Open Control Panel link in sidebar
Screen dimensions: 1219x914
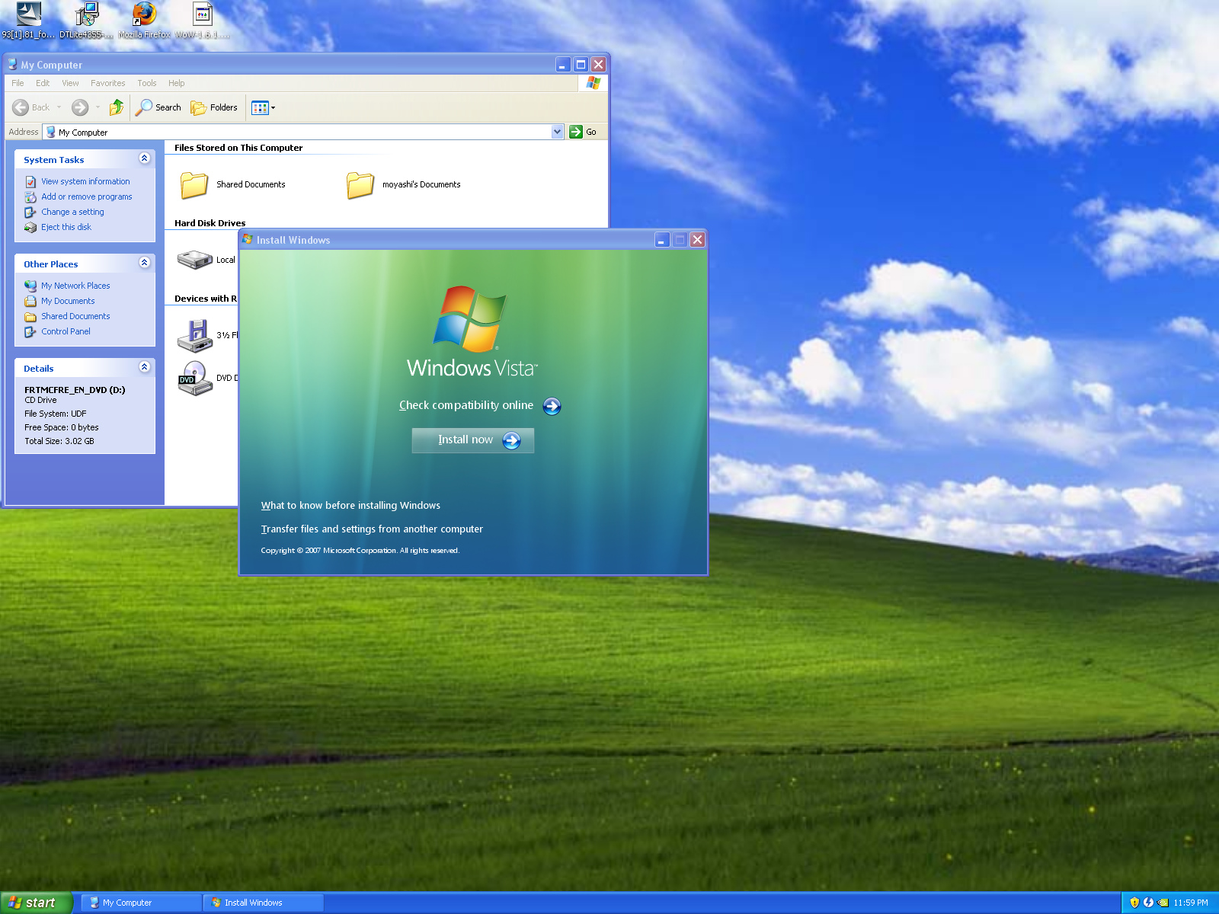[x=66, y=331]
